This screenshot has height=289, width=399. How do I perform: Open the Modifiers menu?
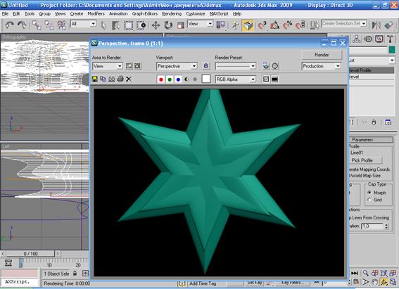click(96, 14)
